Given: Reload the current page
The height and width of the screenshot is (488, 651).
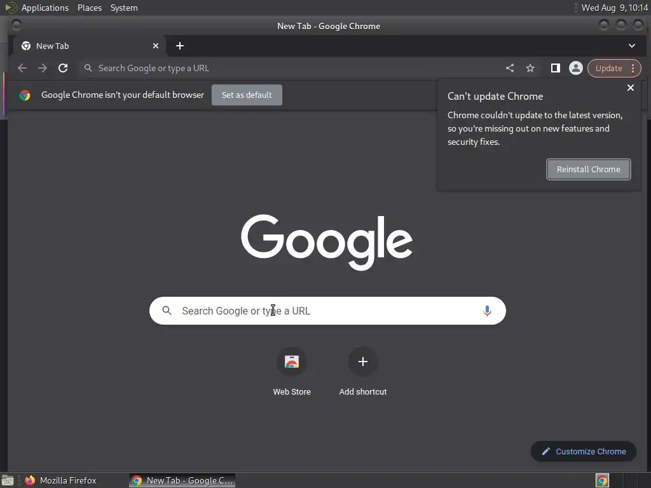Looking at the screenshot, I should pyautogui.click(x=63, y=68).
